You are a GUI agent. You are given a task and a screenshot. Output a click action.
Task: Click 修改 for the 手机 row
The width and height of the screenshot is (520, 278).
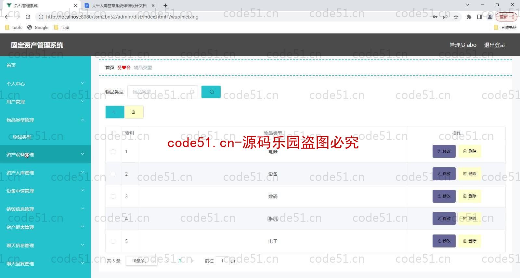pos(444,219)
